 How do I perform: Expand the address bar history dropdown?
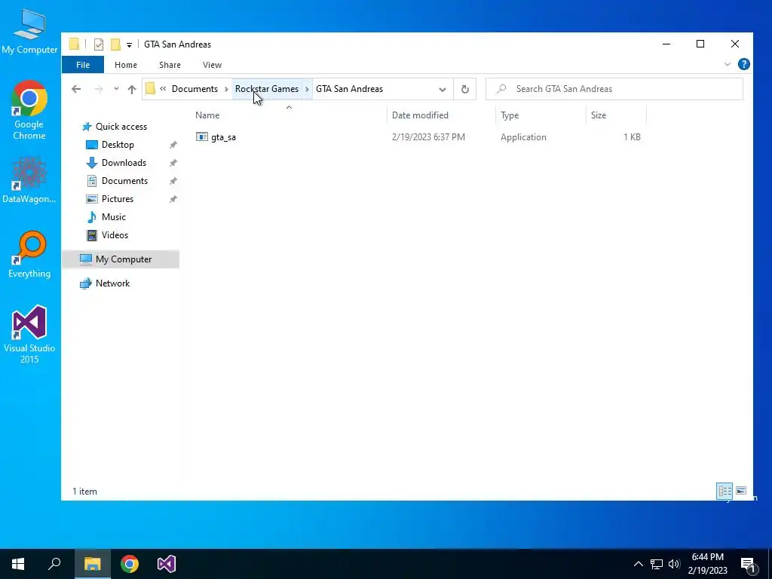[x=442, y=89]
